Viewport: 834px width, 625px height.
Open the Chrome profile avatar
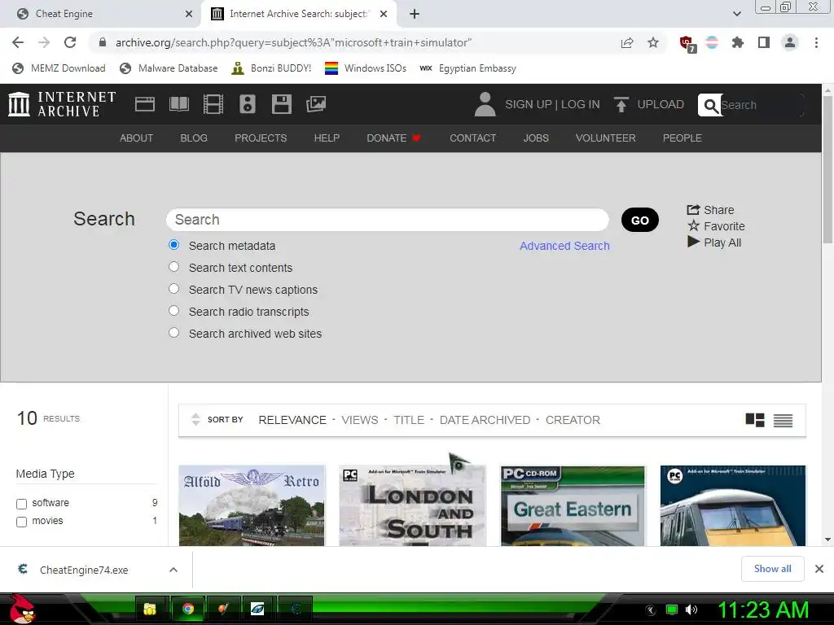click(x=790, y=42)
